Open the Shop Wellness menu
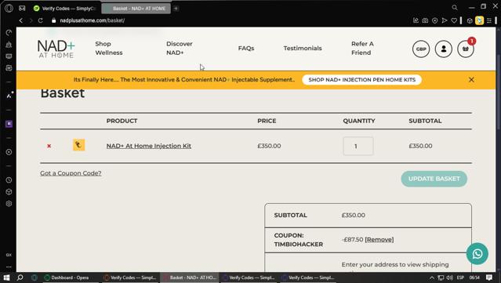Screen dimensions: 501x283 click(x=109, y=49)
